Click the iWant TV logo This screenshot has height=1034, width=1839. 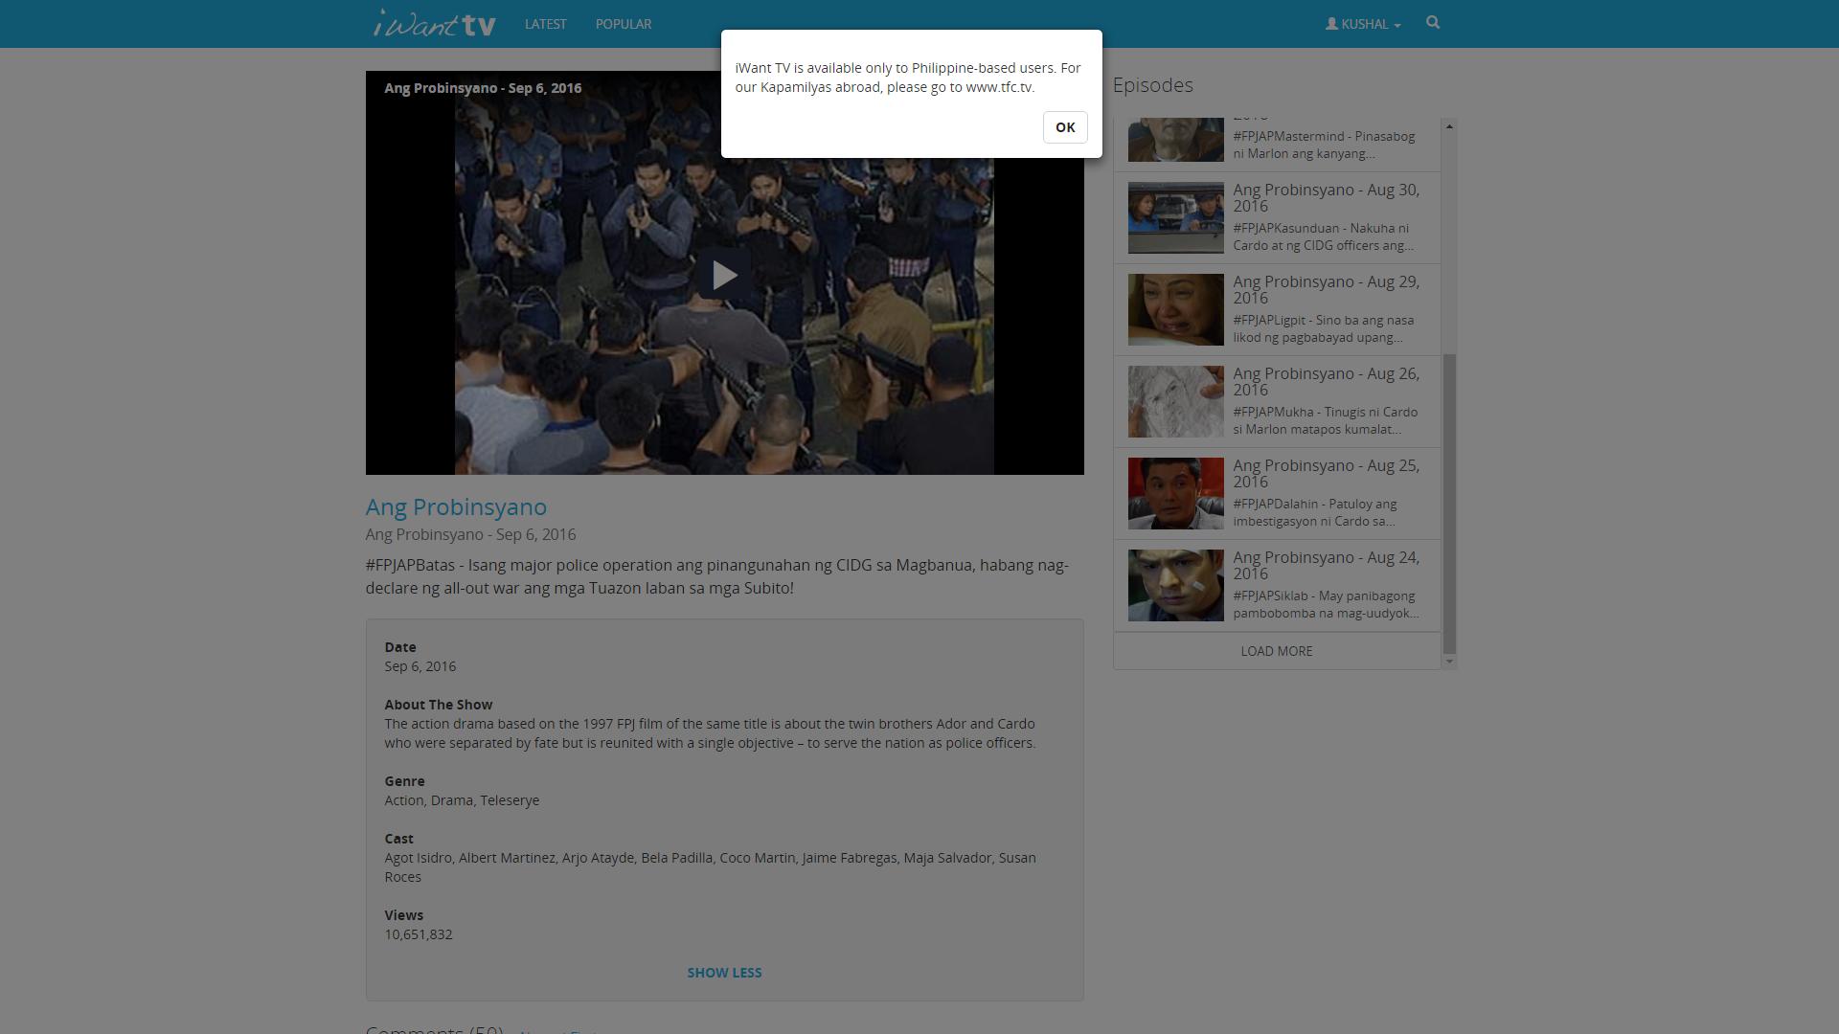click(x=435, y=24)
